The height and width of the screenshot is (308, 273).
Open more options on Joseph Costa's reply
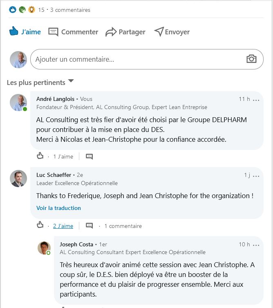[256, 245]
